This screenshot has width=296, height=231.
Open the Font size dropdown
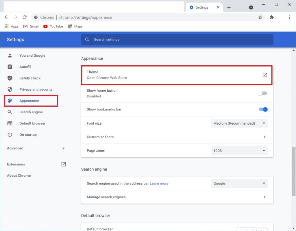click(239, 123)
